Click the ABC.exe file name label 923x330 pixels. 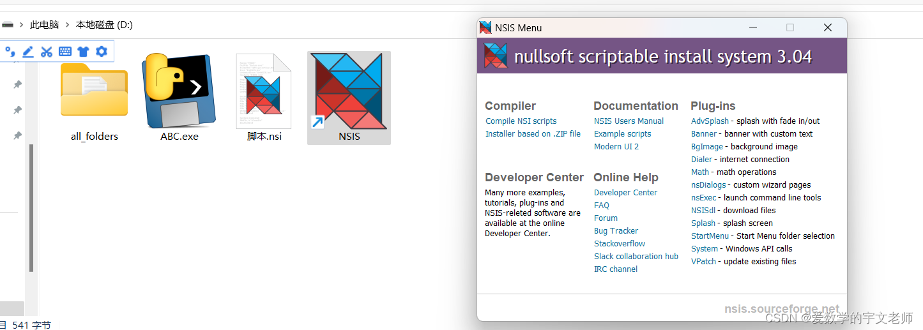179,137
